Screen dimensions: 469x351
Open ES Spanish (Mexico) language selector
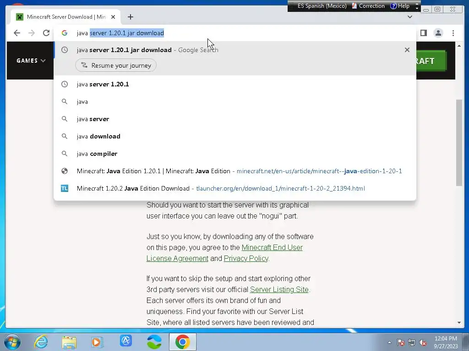point(322,6)
